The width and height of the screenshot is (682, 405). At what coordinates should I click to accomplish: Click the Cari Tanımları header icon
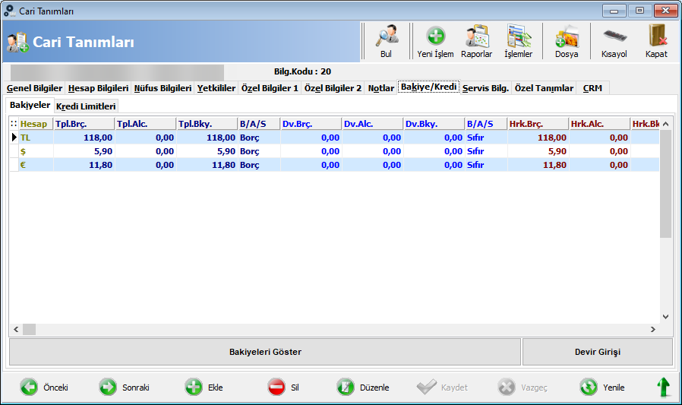[x=17, y=43]
